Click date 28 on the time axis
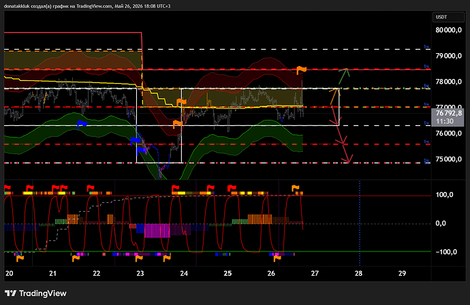The image size is (470, 305). coord(358,273)
